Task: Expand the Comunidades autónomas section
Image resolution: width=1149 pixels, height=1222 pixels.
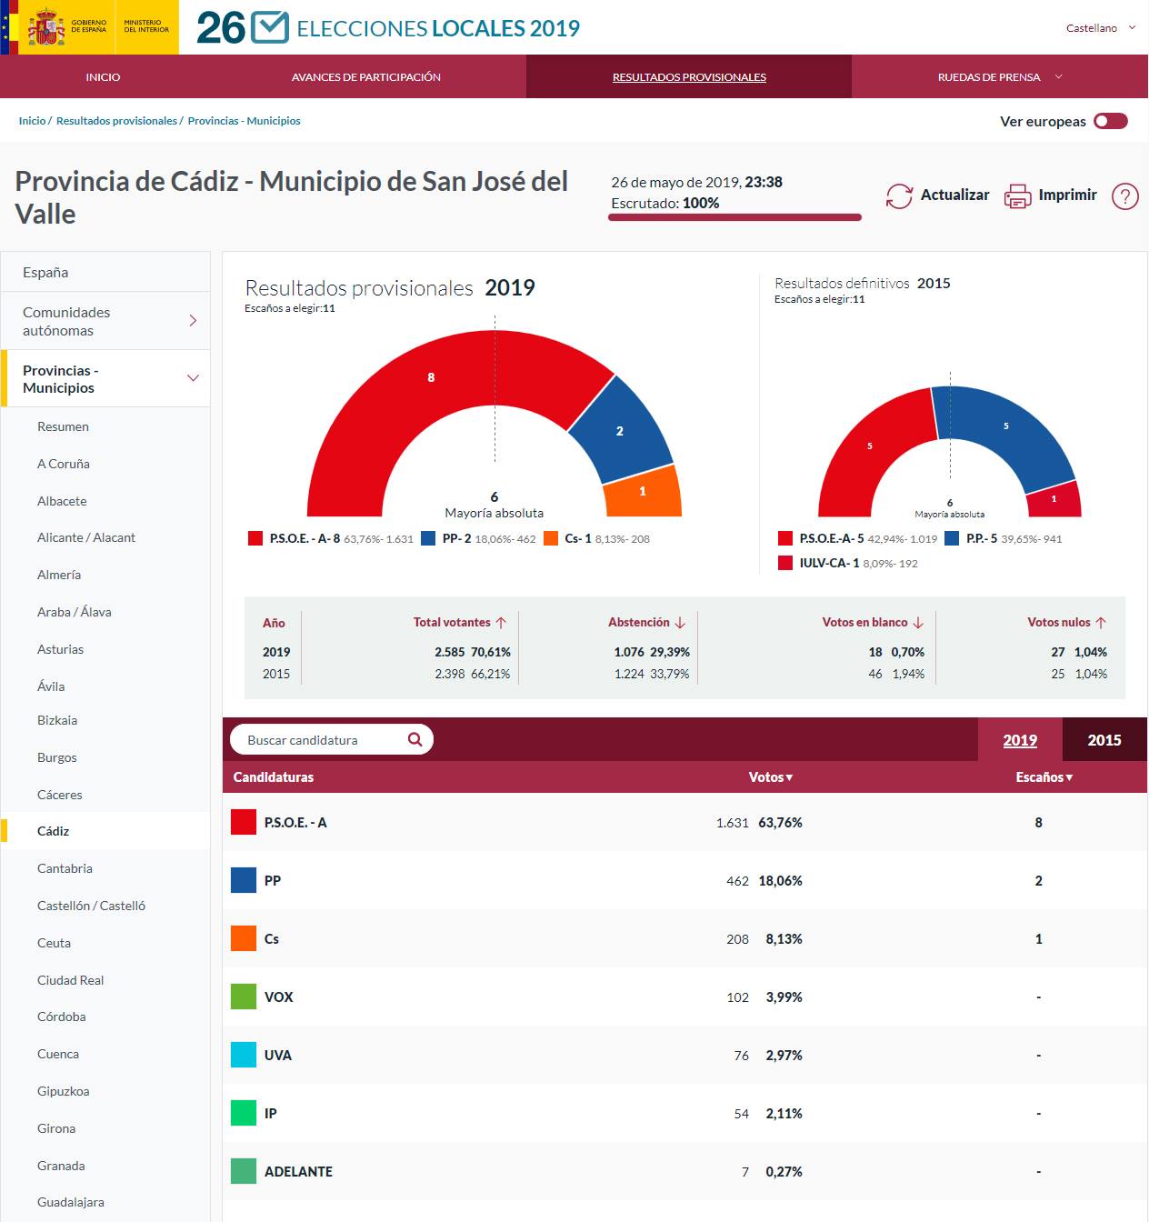Action: [192, 320]
